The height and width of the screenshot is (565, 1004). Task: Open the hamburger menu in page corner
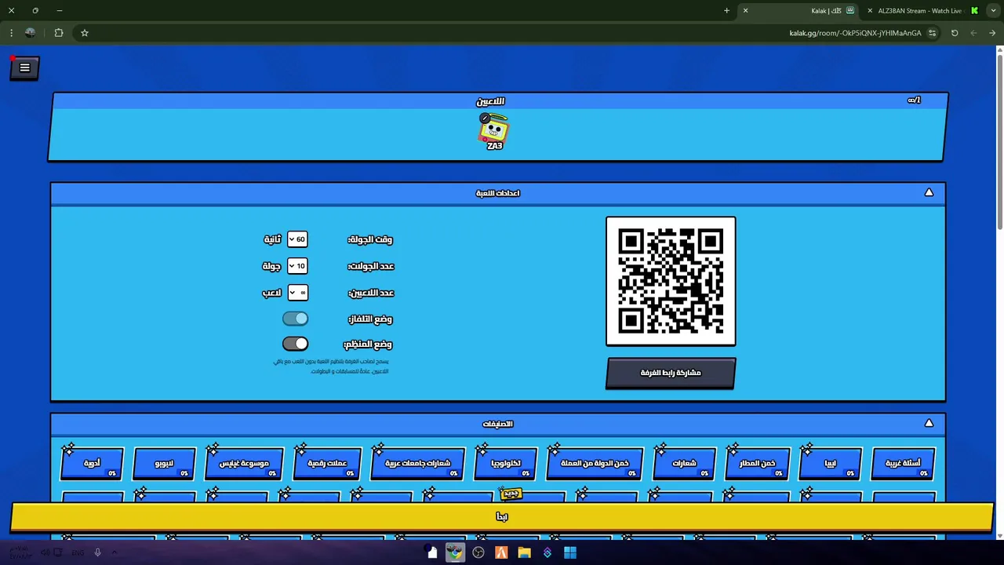(x=24, y=68)
